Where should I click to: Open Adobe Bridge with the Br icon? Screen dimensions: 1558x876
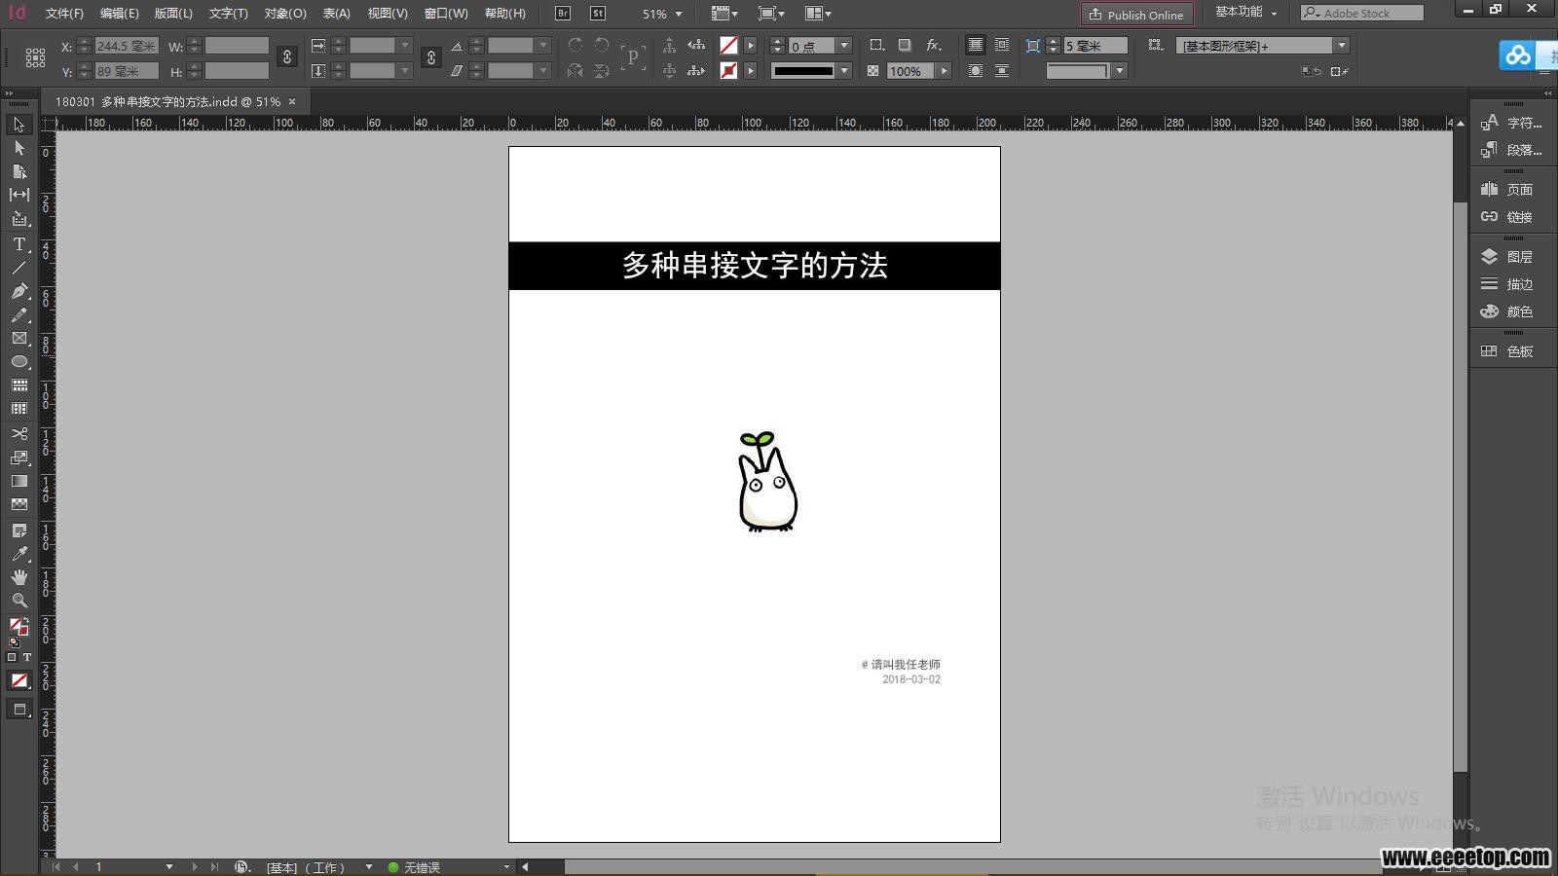point(563,14)
